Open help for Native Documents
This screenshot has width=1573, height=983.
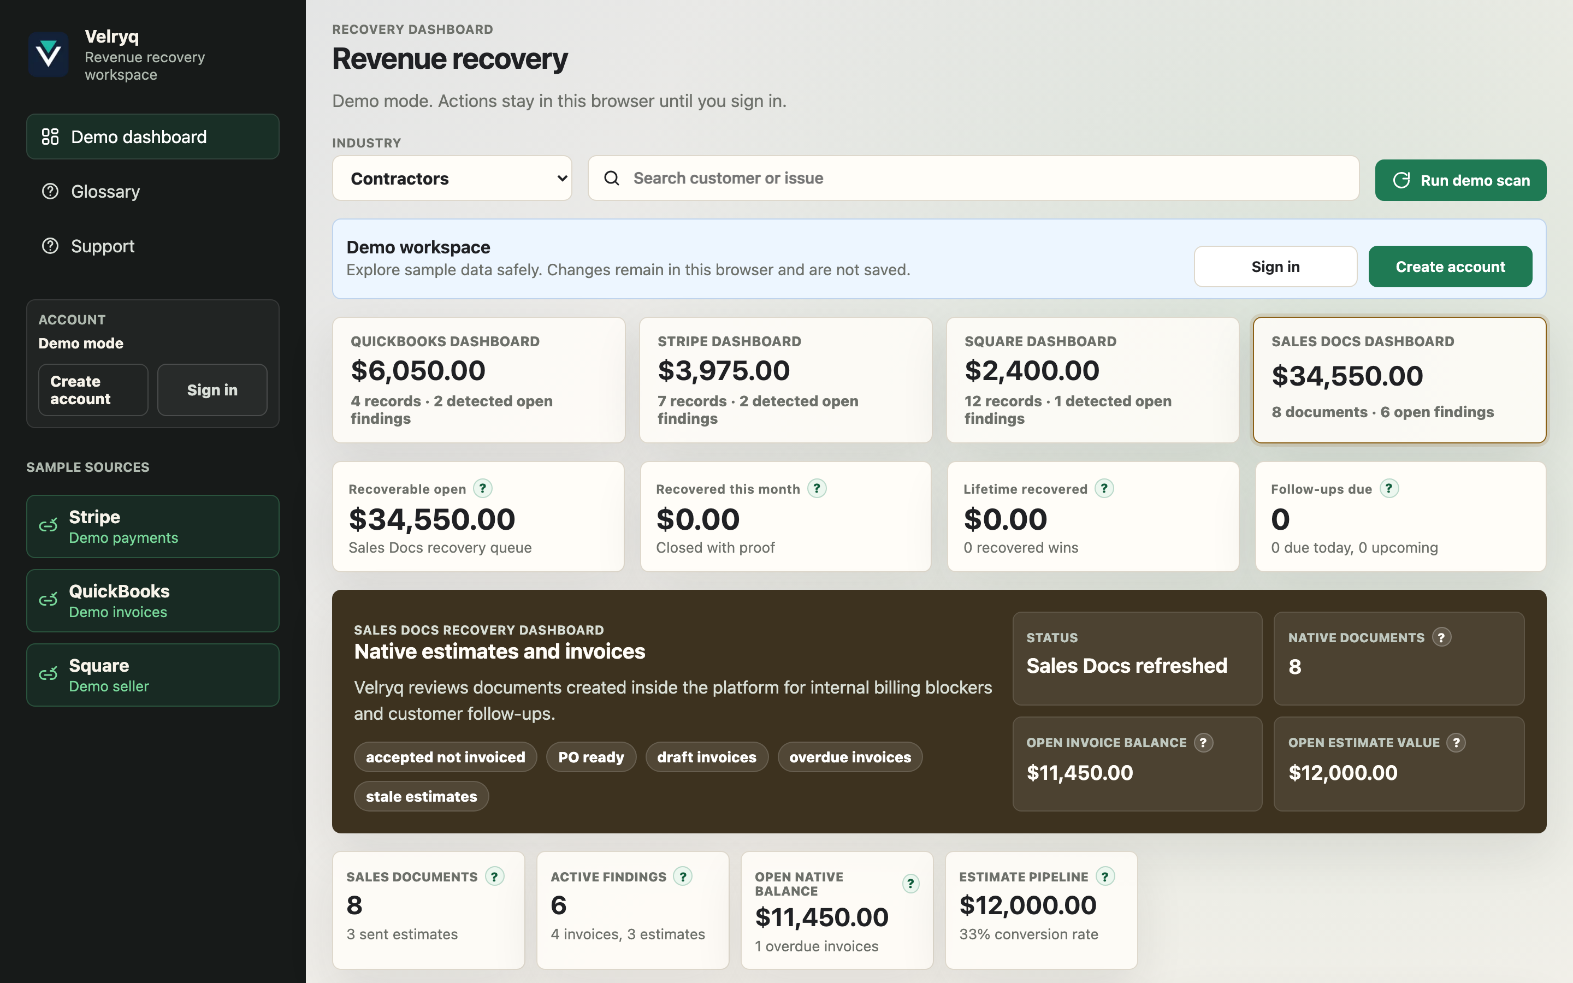pos(1441,637)
